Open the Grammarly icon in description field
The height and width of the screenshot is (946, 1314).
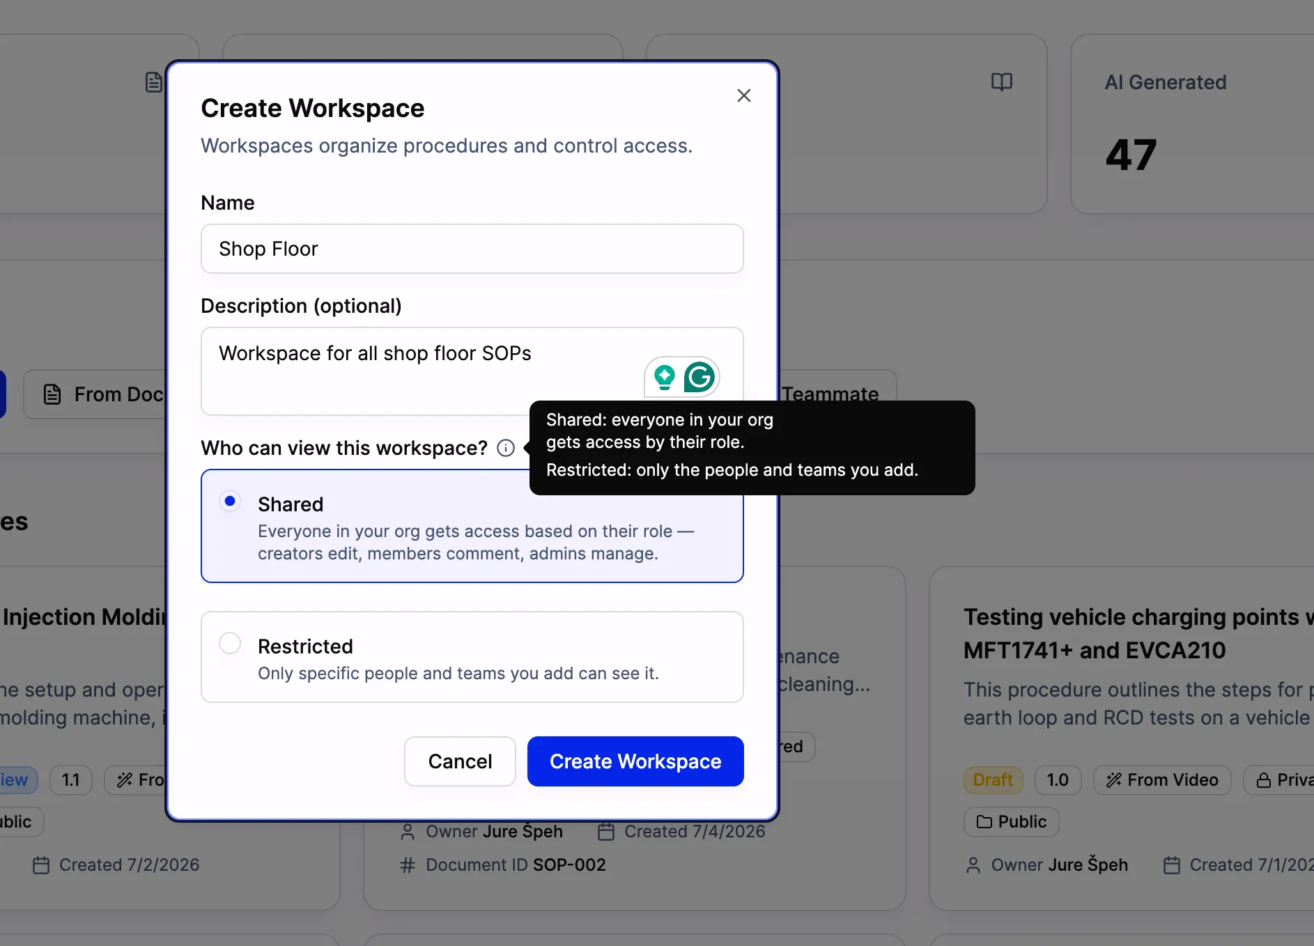click(x=699, y=378)
